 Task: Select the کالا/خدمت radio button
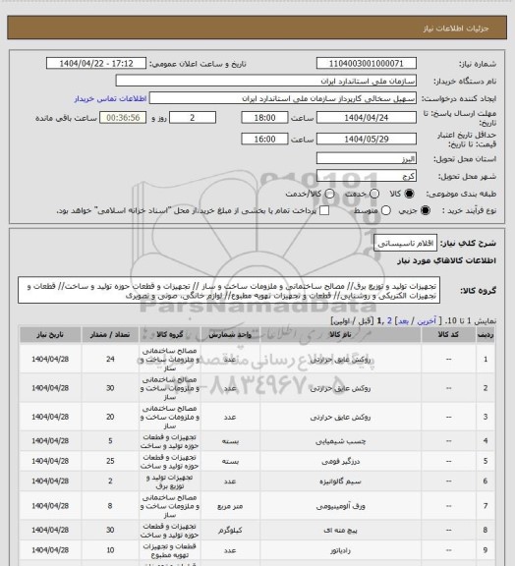(329, 194)
